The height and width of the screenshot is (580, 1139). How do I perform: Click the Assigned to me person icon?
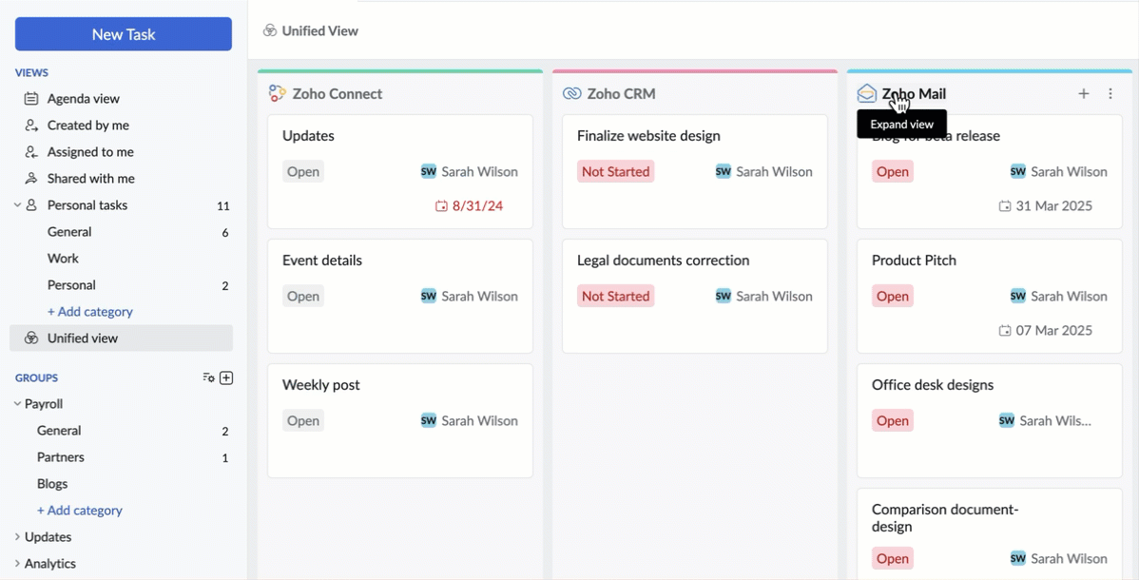(x=31, y=152)
